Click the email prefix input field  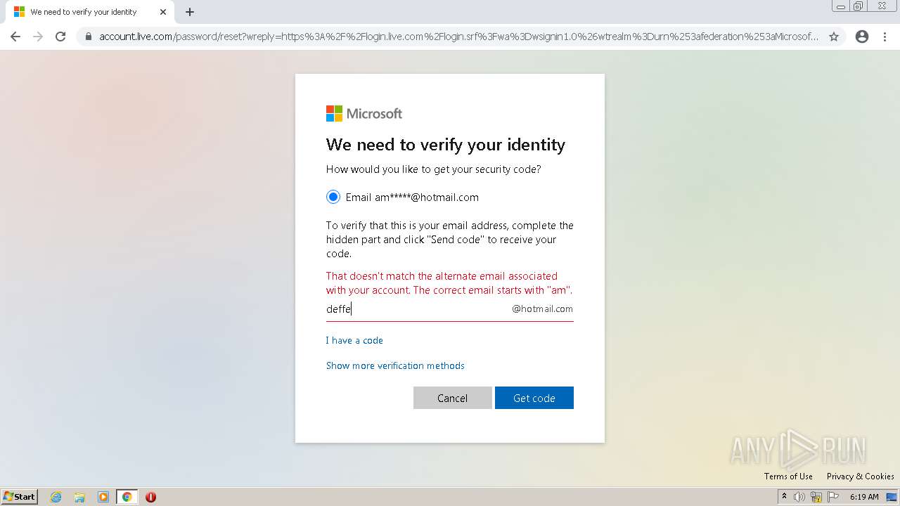pos(418,309)
